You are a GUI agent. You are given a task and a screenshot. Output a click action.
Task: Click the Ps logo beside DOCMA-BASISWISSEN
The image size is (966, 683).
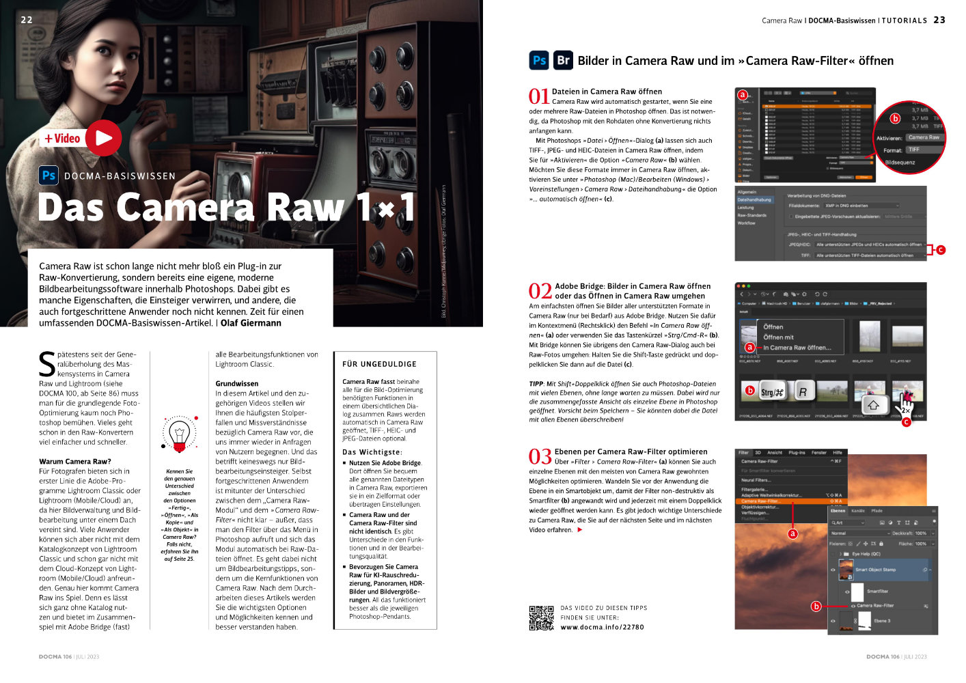tap(49, 176)
